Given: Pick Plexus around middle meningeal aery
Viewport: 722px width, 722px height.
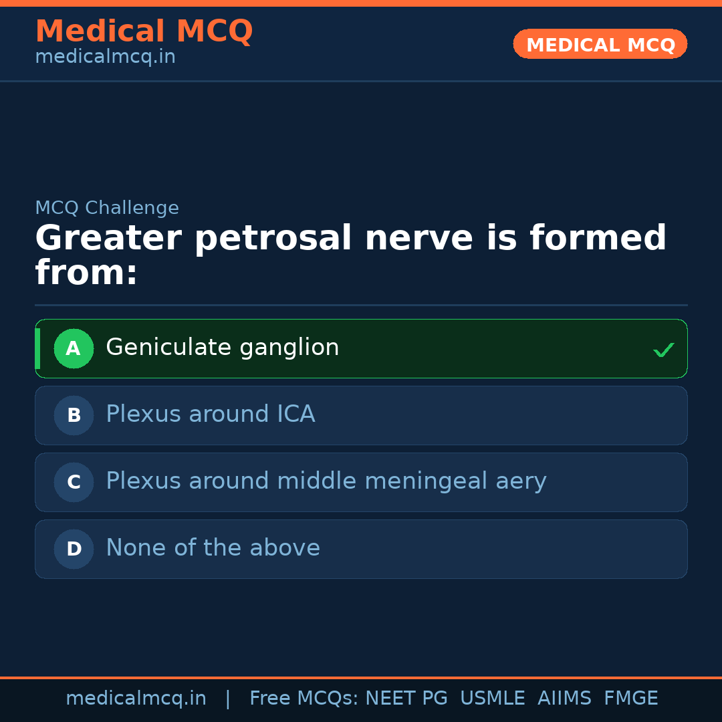Looking at the screenshot, I should click(326, 481).
